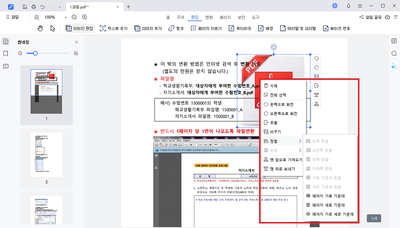Screen dimensions: 400x228
Task: Switch to the 주석 tab
Action: (x=181, y=17)
